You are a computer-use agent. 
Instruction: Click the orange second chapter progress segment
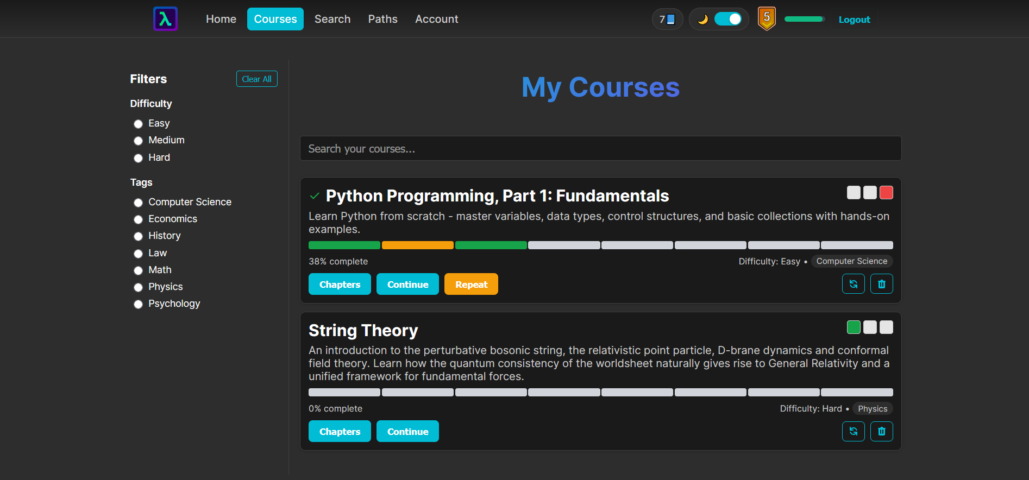pos(418,245)
